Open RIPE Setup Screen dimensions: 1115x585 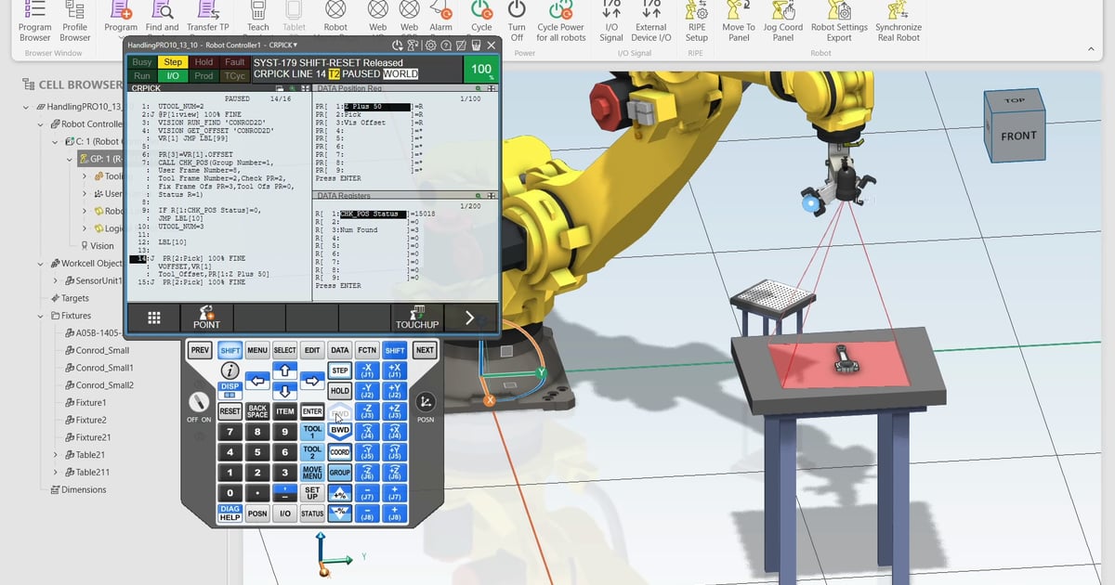pos(697,21)
